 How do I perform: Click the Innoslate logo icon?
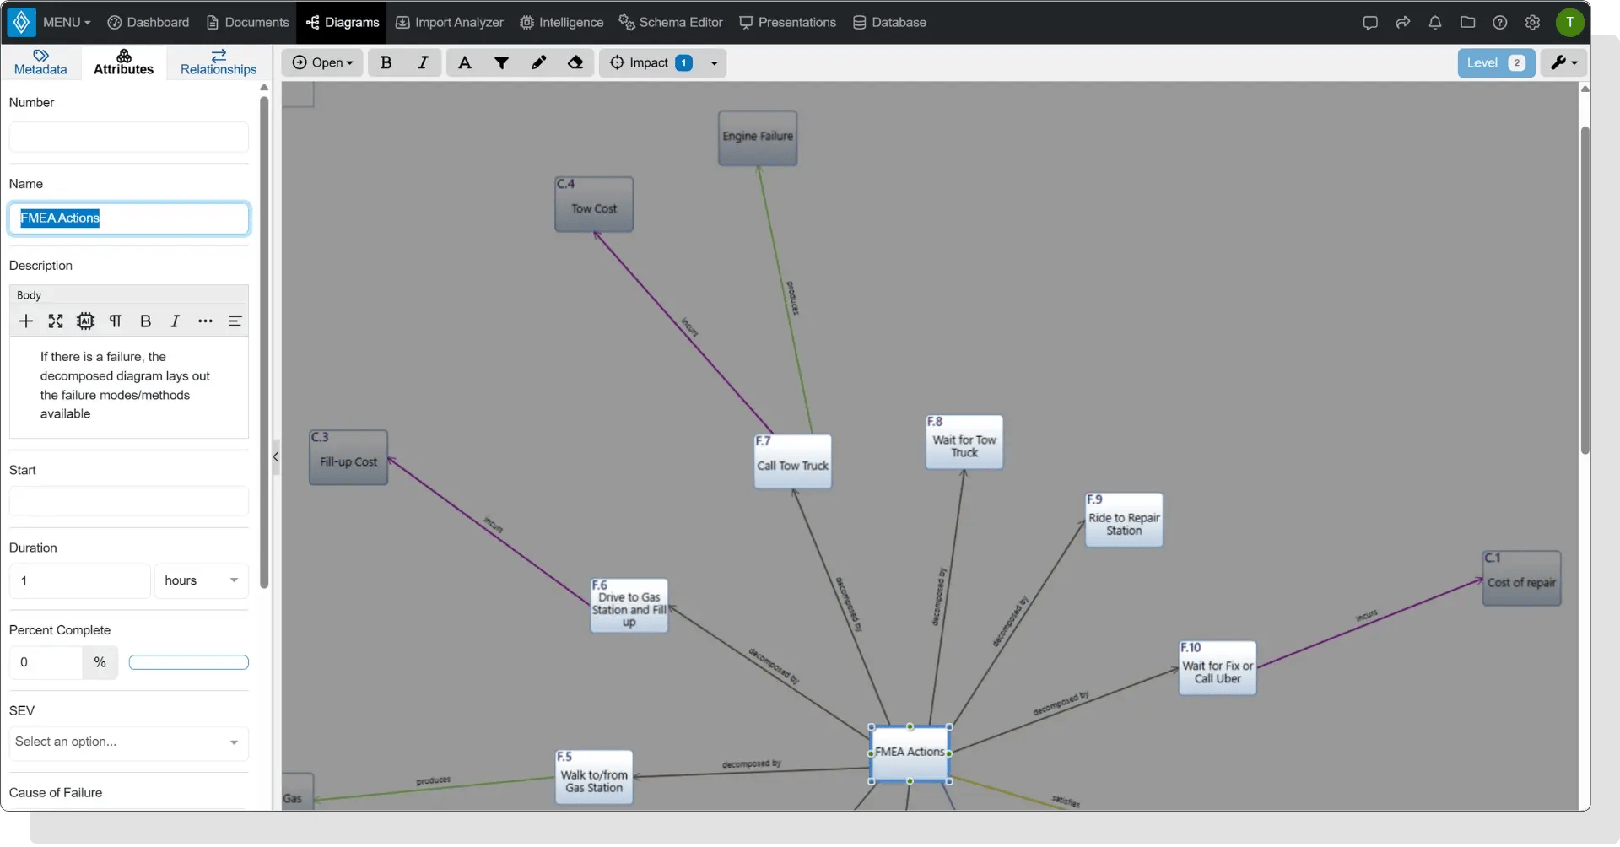21,22
